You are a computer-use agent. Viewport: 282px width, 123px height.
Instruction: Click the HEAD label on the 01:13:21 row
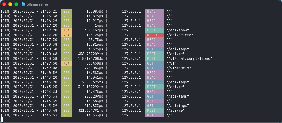[x=154, y=11]
